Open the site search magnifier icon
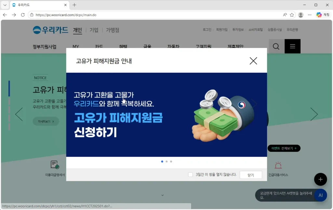 [276, 46]
